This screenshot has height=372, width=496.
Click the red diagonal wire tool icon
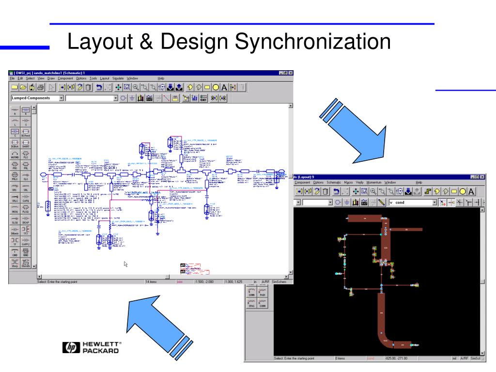[x=167, y=98]
